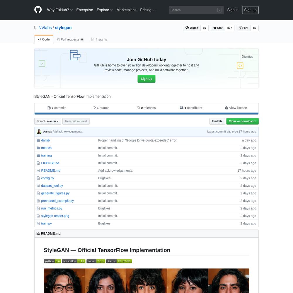Dismiss the Join GitHub banner
Screen dimensions: 293x293
coord(247,57)
